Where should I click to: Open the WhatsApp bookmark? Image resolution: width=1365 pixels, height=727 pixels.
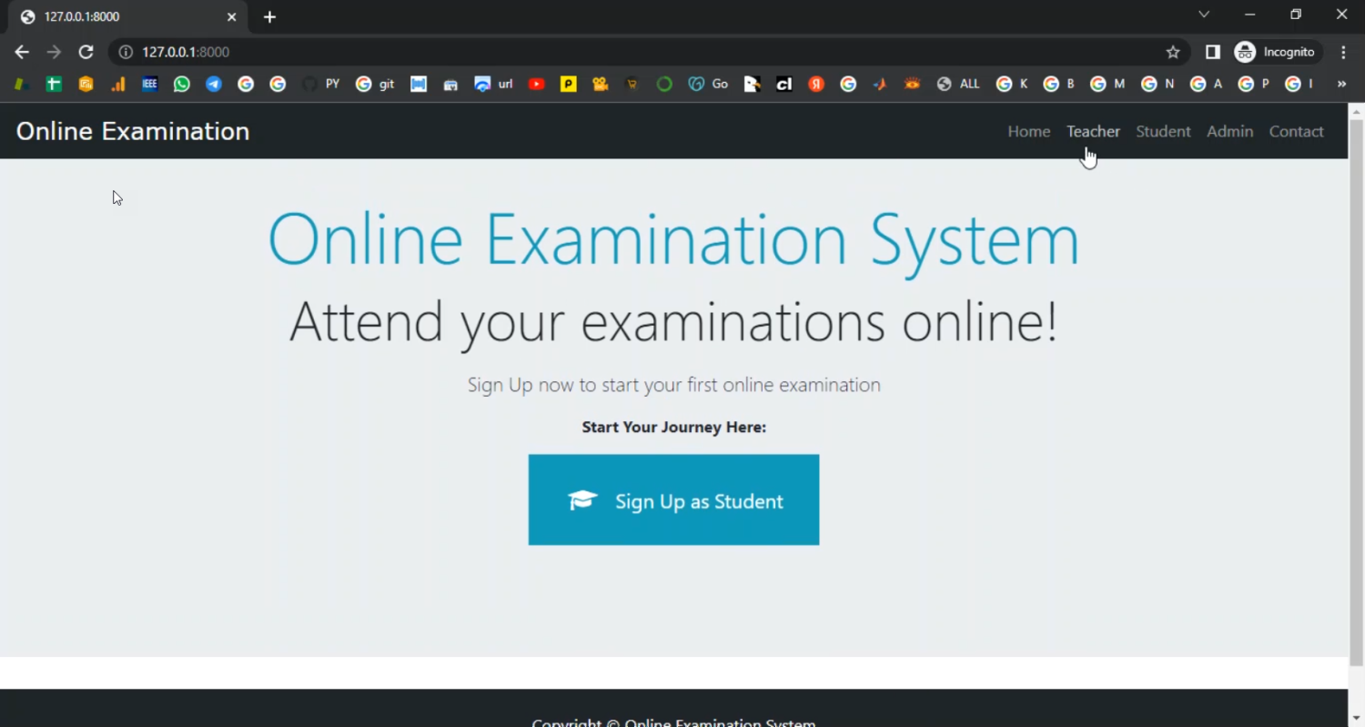coord(182,84)
